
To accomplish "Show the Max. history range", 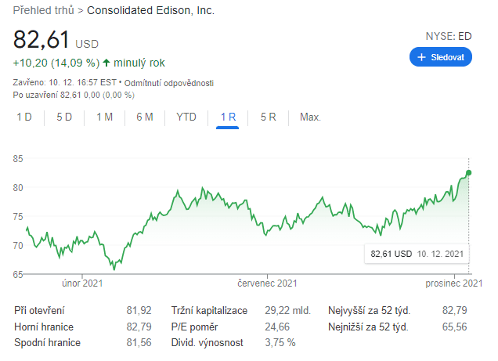I will click(x=310, y=117).
